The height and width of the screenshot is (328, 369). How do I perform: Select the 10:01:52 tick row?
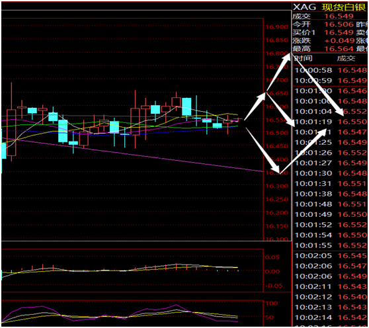331,225
